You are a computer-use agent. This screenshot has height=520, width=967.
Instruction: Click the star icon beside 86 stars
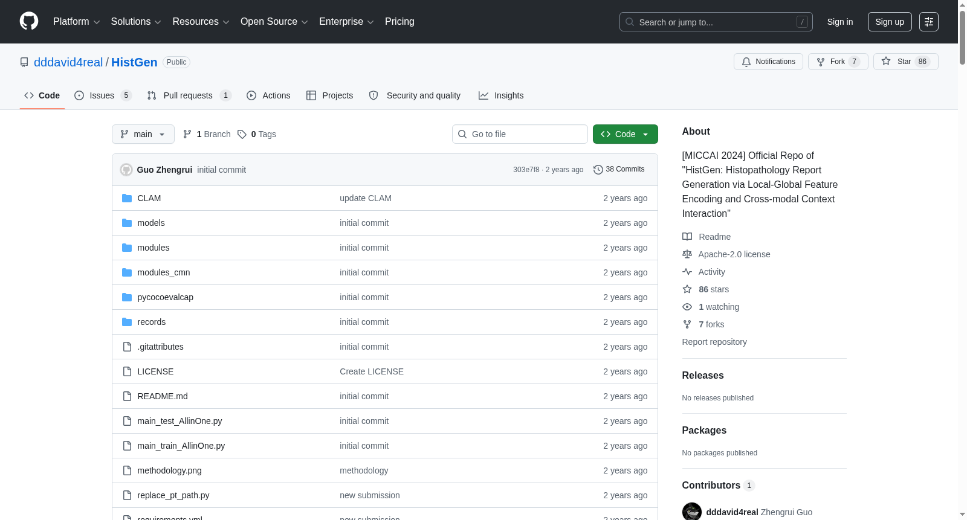[687, 289]
